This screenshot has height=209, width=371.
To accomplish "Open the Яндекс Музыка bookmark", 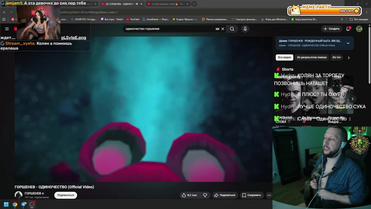I will click(185, 19).
